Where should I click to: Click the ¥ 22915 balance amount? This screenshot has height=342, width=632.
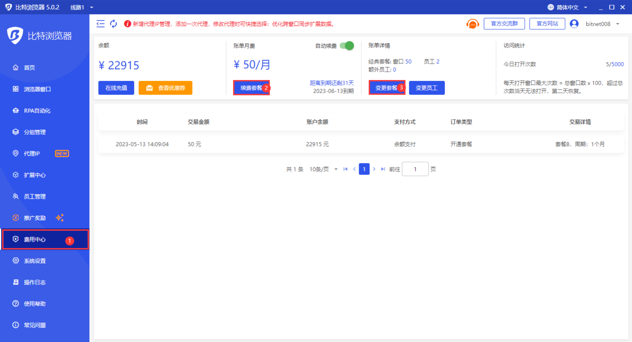point(119,65)
